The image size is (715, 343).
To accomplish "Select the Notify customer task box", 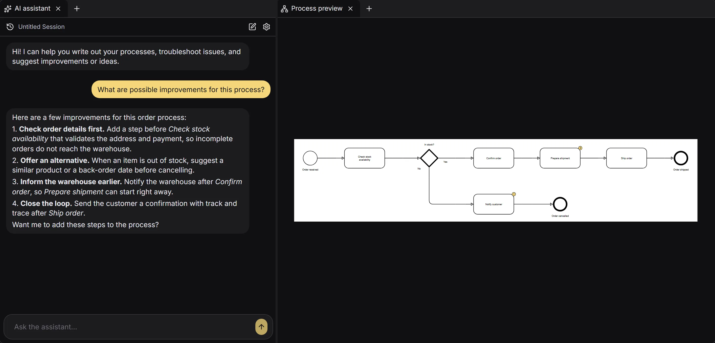I will (x=494, y=204).
